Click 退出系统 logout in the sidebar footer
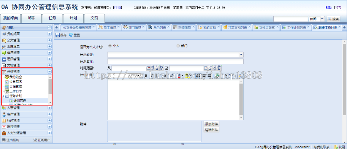Viewport: 347px width, 149px height. click(x=11, y=140)
